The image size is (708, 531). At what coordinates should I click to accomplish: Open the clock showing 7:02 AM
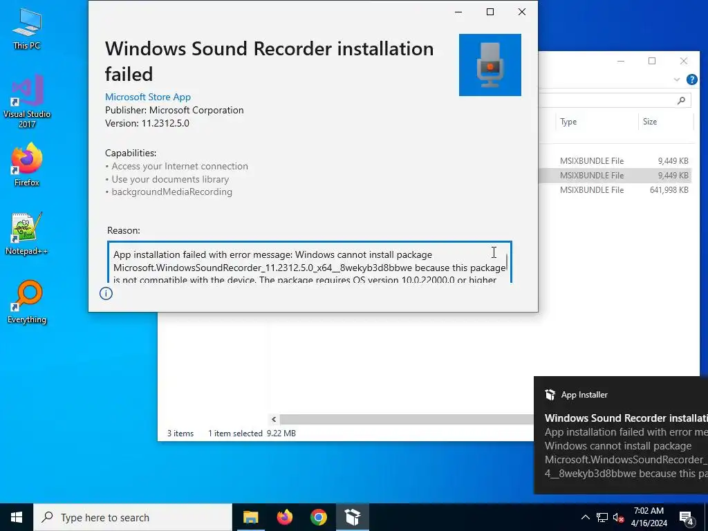[649, 517]
